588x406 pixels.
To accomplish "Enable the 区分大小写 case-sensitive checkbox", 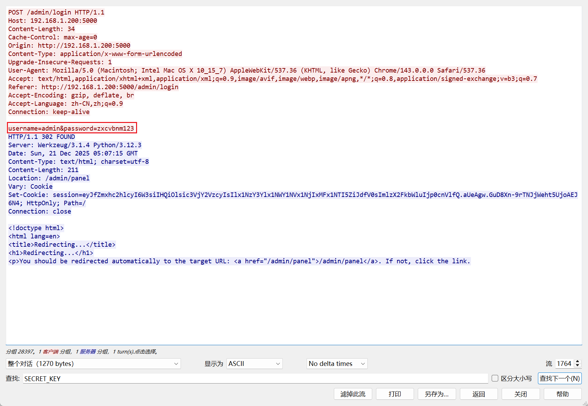I will 495,378.
